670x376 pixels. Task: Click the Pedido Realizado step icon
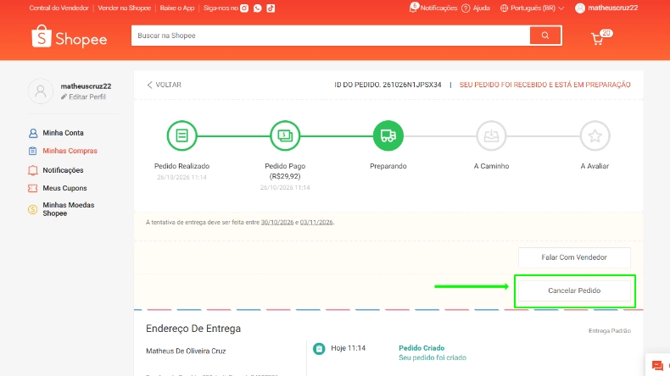[182, 135]
